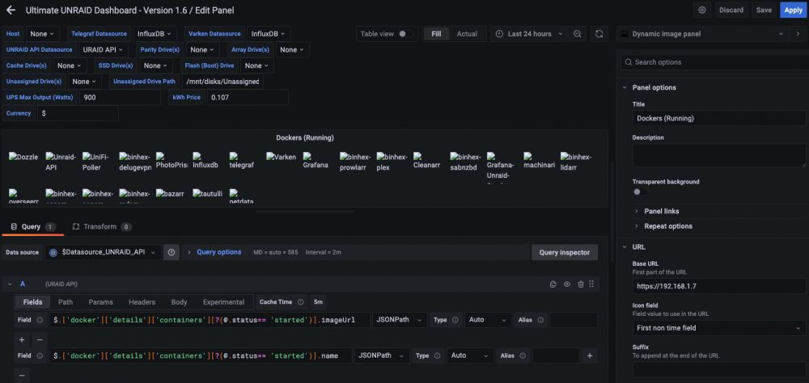809x383 pixels.
Task: Click Alias info icon in .name row
Action: [x=523, y=356]
